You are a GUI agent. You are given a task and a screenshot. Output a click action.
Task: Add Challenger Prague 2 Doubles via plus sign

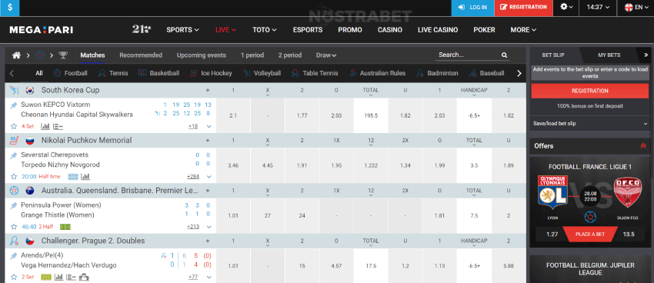tap(207, 241)
